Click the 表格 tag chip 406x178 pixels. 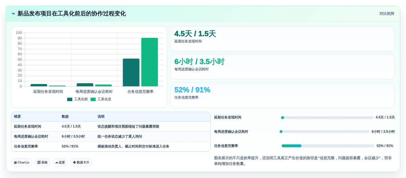42,162
